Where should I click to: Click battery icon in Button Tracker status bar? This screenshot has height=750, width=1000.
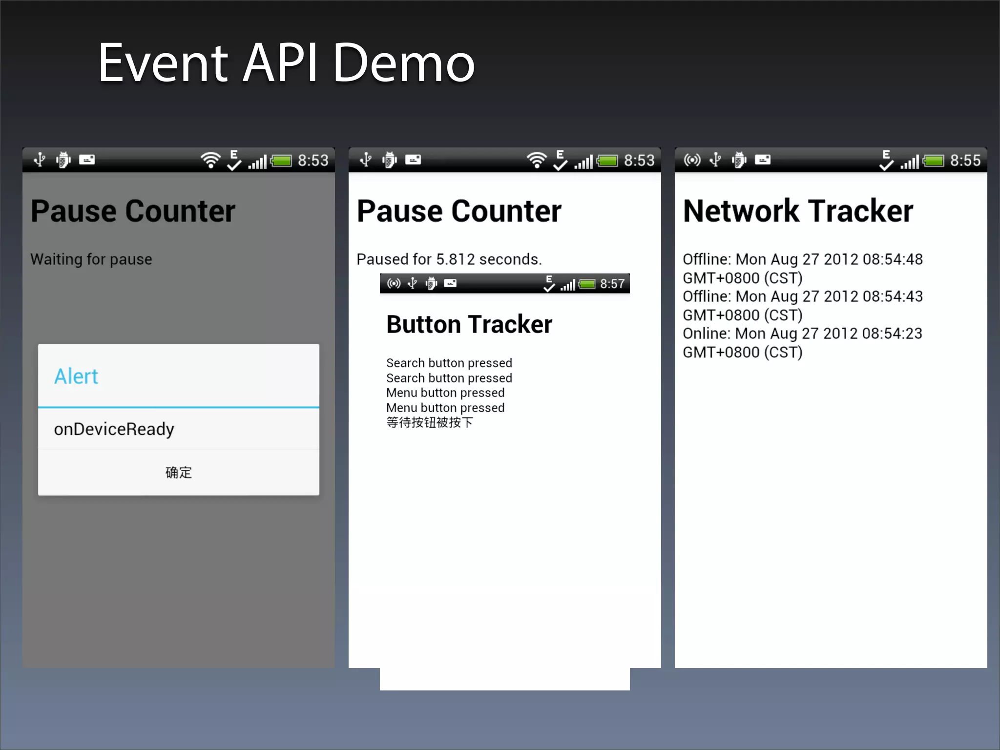pos(587,284)
